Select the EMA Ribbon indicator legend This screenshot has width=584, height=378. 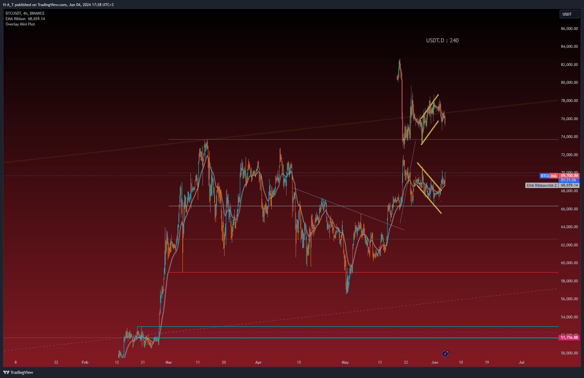pos(25,19)
